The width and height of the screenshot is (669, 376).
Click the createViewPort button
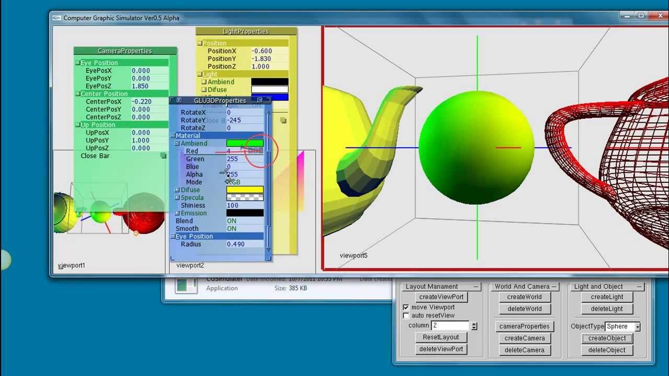[x=442, y=297]
